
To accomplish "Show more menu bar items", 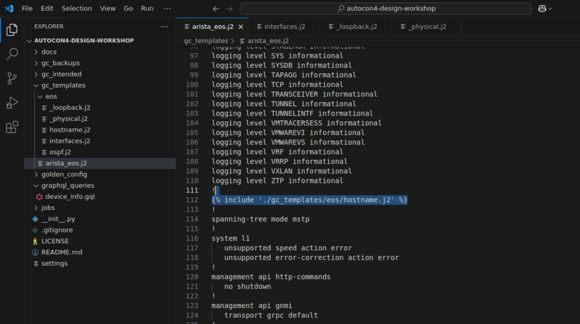I will point(167,8).
